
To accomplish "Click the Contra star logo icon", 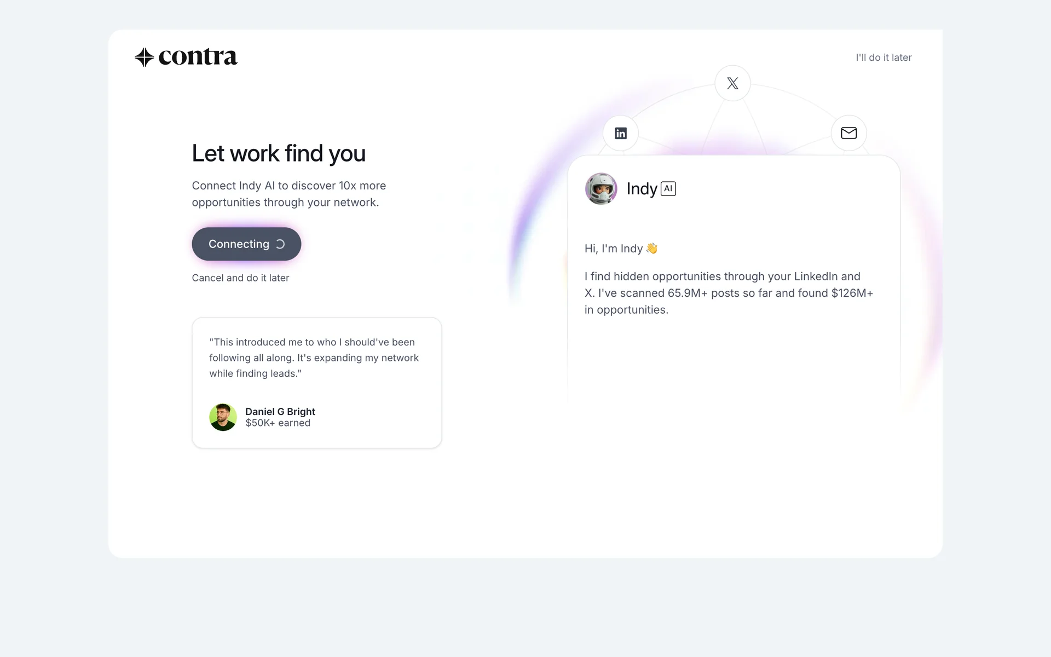I will tap(144, 57).
